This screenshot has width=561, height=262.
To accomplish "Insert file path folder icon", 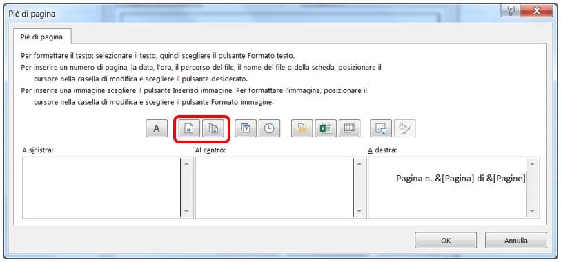I will pyautogui.click(x=302, y=128).
